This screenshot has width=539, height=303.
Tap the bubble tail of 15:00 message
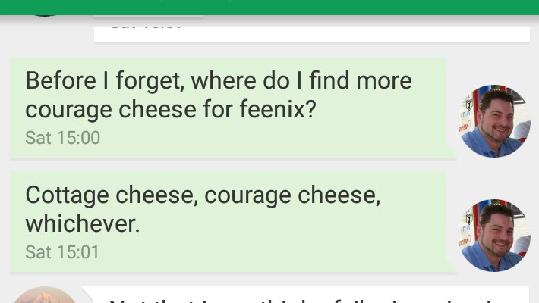click(x=450, y=153)
